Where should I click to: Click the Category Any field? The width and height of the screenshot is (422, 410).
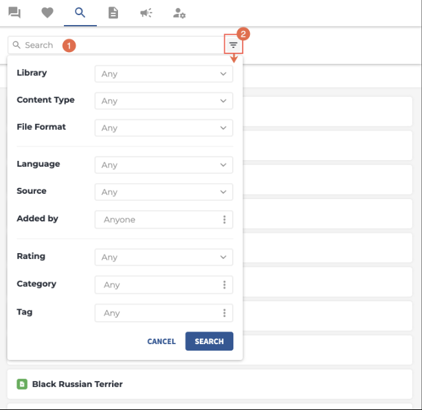coord(164,285)
